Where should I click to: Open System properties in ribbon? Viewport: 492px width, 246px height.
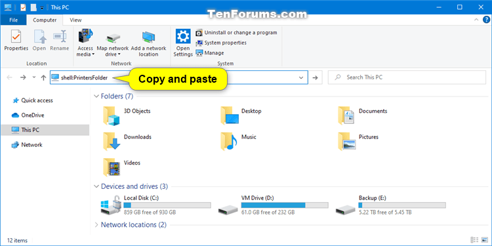pyautogui.click(x=221, y=43)
